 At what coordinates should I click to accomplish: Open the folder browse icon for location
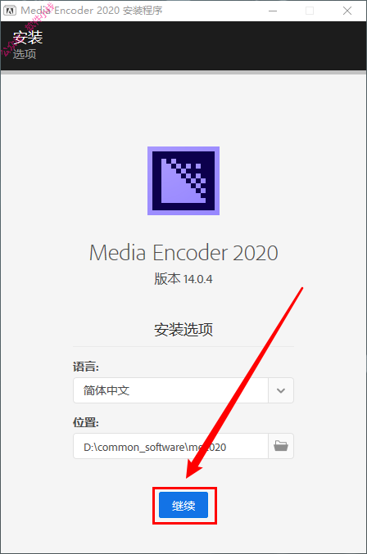pyautogui.click(x=281, y=446)
